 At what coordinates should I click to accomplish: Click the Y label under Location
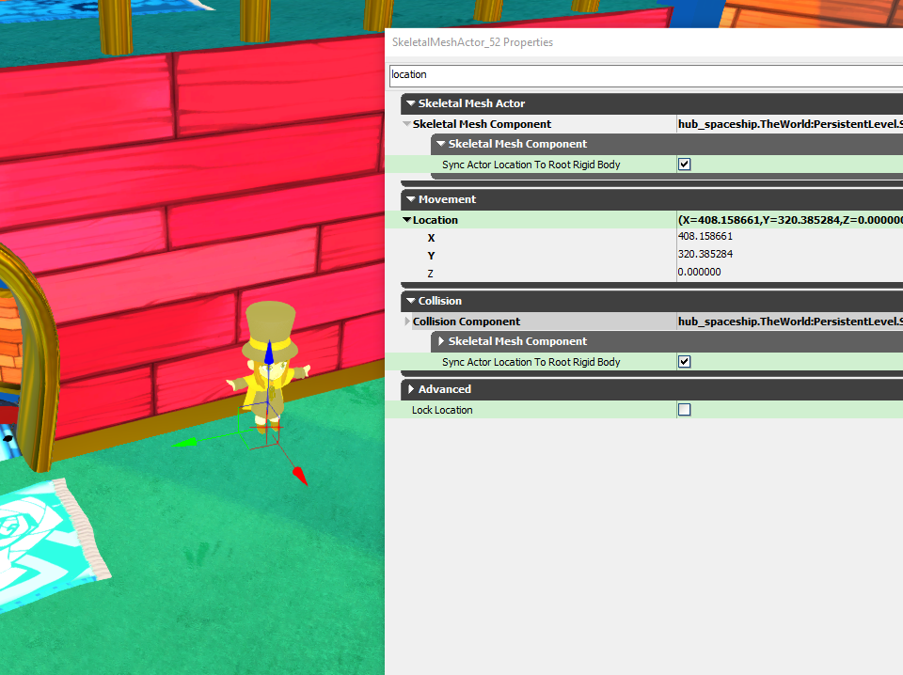431,256
